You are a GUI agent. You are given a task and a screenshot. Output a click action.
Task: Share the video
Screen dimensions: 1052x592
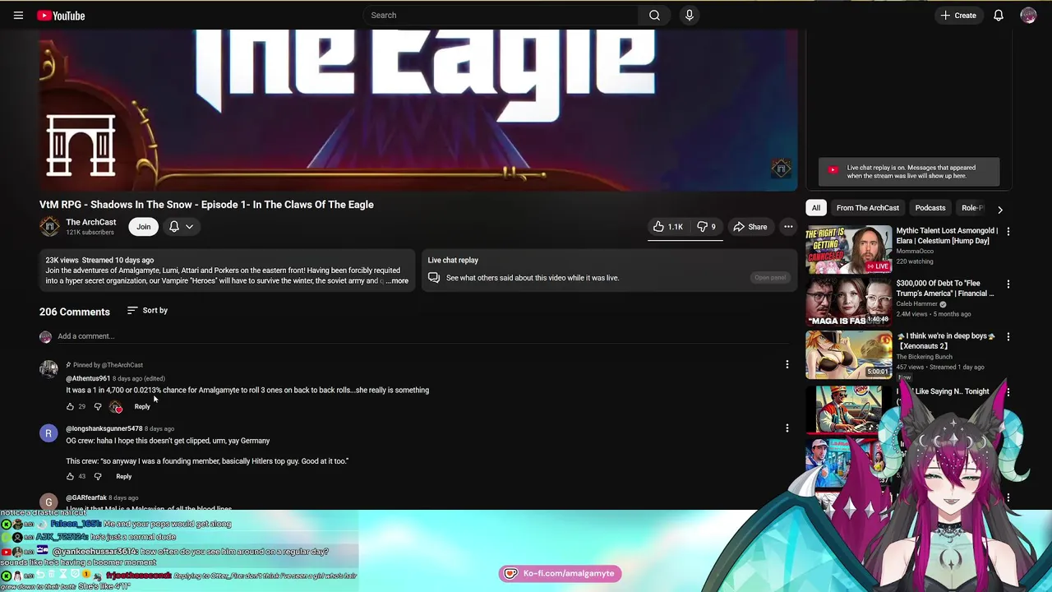[x=750, y=227]
